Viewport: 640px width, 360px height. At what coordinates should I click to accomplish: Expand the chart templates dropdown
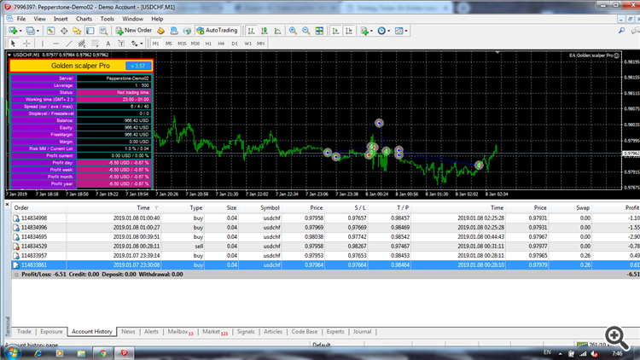coord(406,30)
